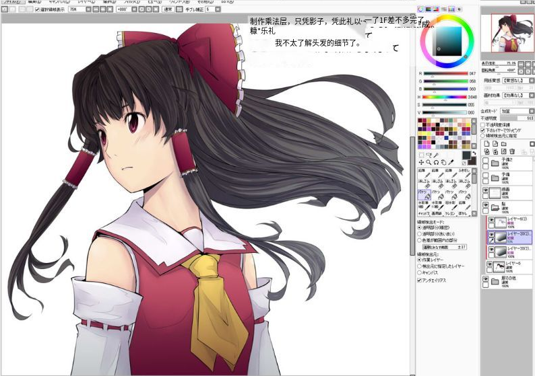Open the レイヤー menu

[x=86, y=2]
